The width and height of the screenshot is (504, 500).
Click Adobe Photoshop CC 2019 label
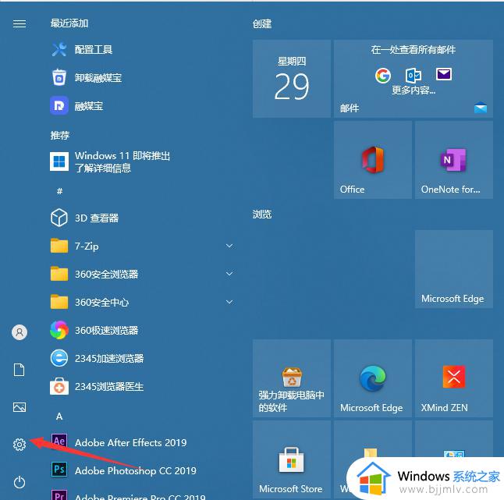pyautogui.click(x=135, y=471)
